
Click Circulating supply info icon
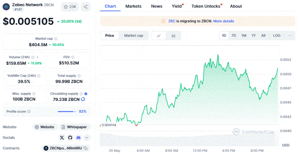tap(81, 94)
